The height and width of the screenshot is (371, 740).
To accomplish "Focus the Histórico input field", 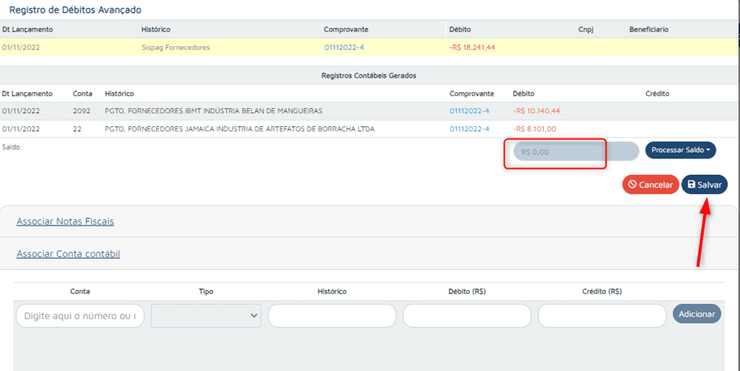I will [x=332, y=316].
